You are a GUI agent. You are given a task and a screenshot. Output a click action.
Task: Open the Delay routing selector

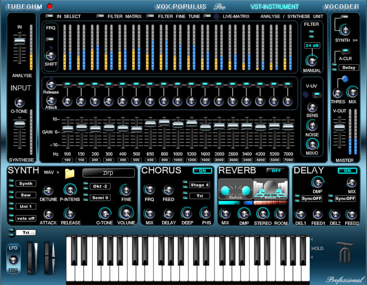[349, 67]
